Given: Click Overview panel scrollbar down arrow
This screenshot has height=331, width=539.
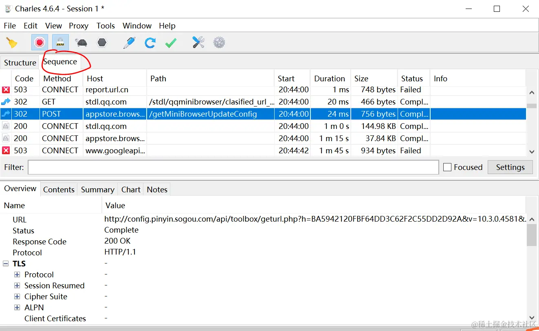Looking at the screenshot, I should [531, 318].
